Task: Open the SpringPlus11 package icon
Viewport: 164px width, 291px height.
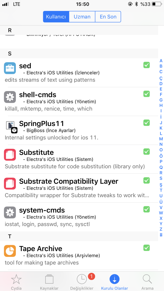Action: point(11,127)
